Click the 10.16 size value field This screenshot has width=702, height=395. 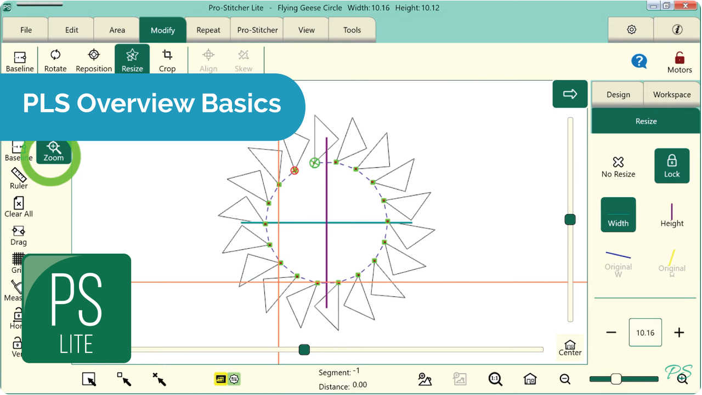(645, 333)
